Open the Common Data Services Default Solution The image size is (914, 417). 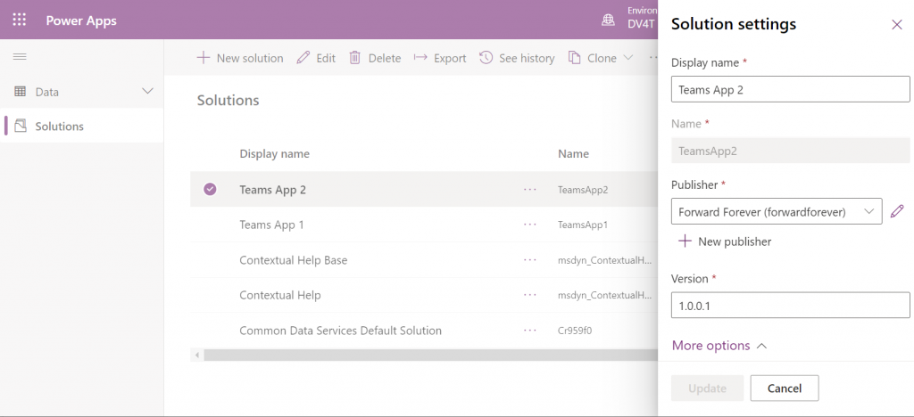point(340,331)
